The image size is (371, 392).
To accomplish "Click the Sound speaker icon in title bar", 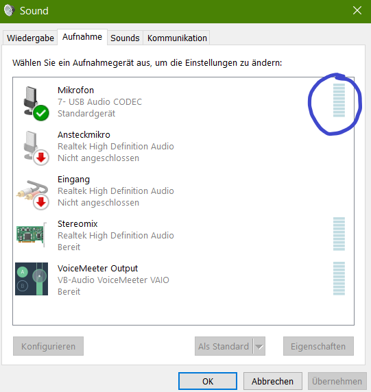I will pos(9,10).
